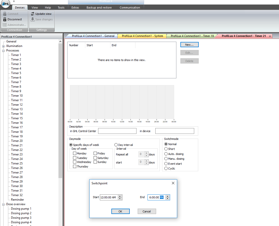This screenshot has width=279, height=226.
Task: Open the Backup and restore tab
Action: coord(99,8)
